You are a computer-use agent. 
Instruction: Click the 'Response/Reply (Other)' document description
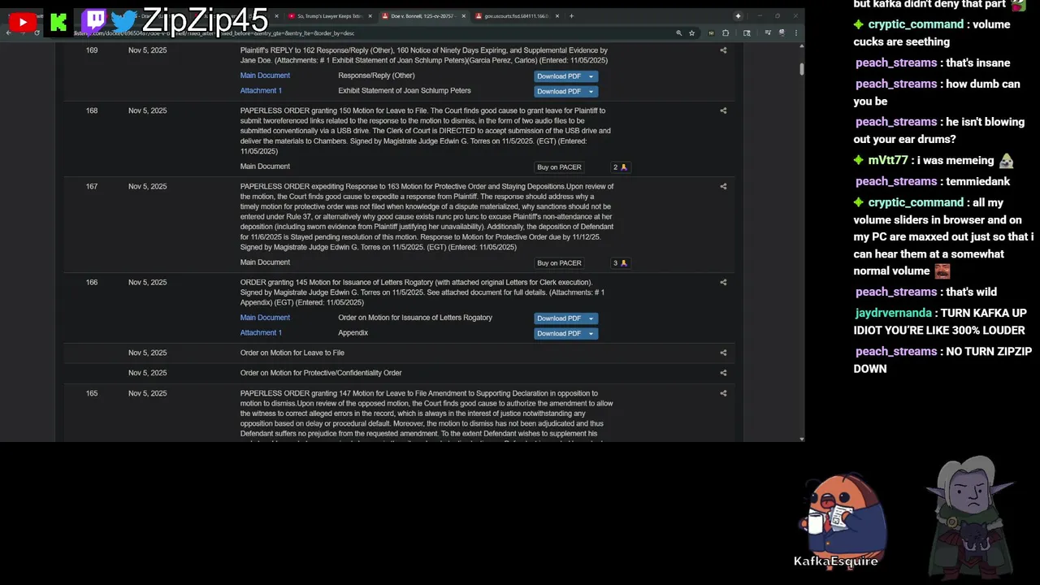[376, 76]
